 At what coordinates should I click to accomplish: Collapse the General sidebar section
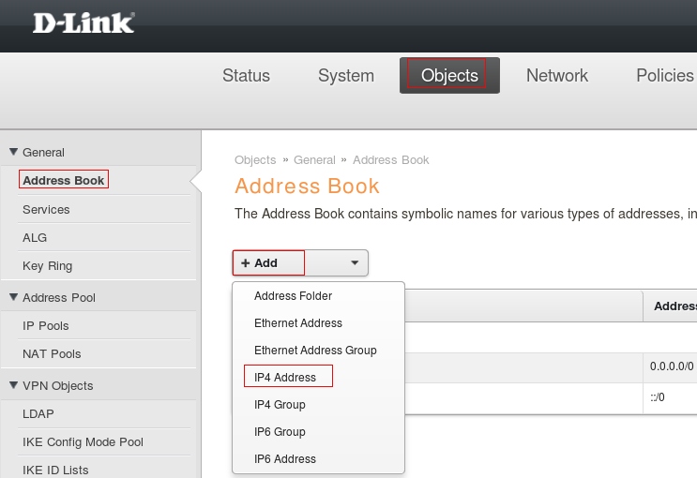tap(14, 152)
